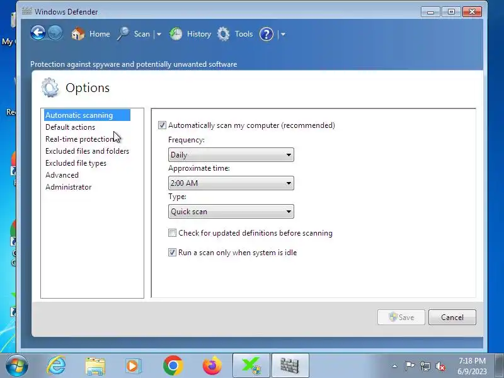Viewport: 504px width, 378px height.
Task: Open Real-time protection settings
Action: click(80, 139)
